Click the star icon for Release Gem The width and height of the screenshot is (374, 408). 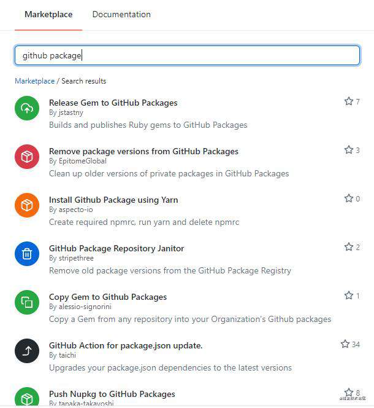tap(349, 101)
